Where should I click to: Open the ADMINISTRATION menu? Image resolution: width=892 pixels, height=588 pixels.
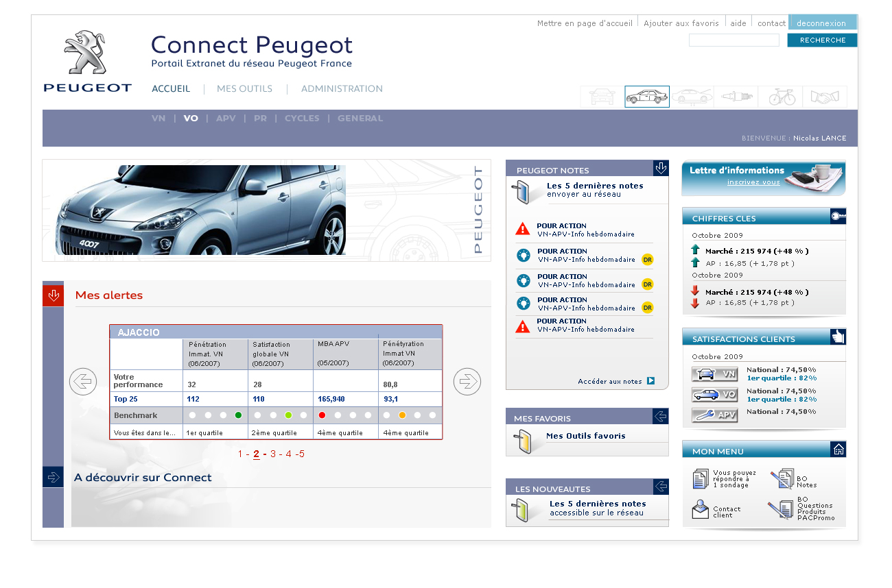[342, 89]
